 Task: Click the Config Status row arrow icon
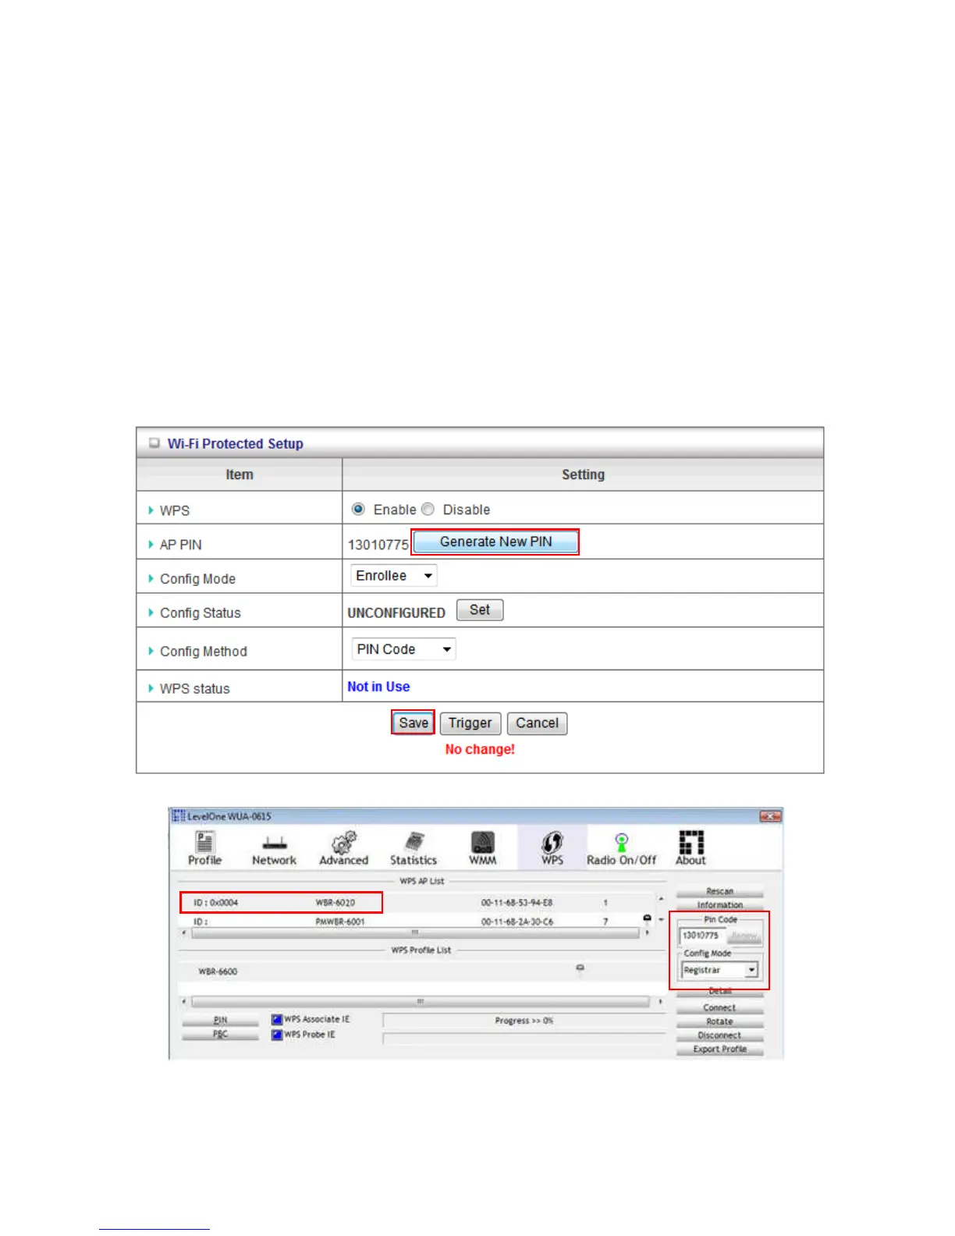(151, 613)
